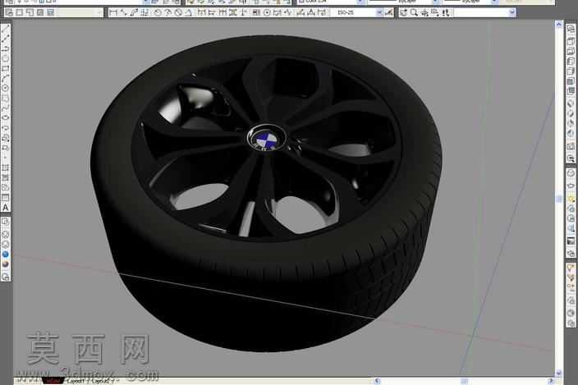Select the Polyline tool

(6, 48)
